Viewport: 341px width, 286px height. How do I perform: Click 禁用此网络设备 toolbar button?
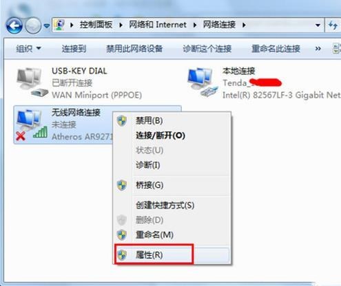pos(134,49)
